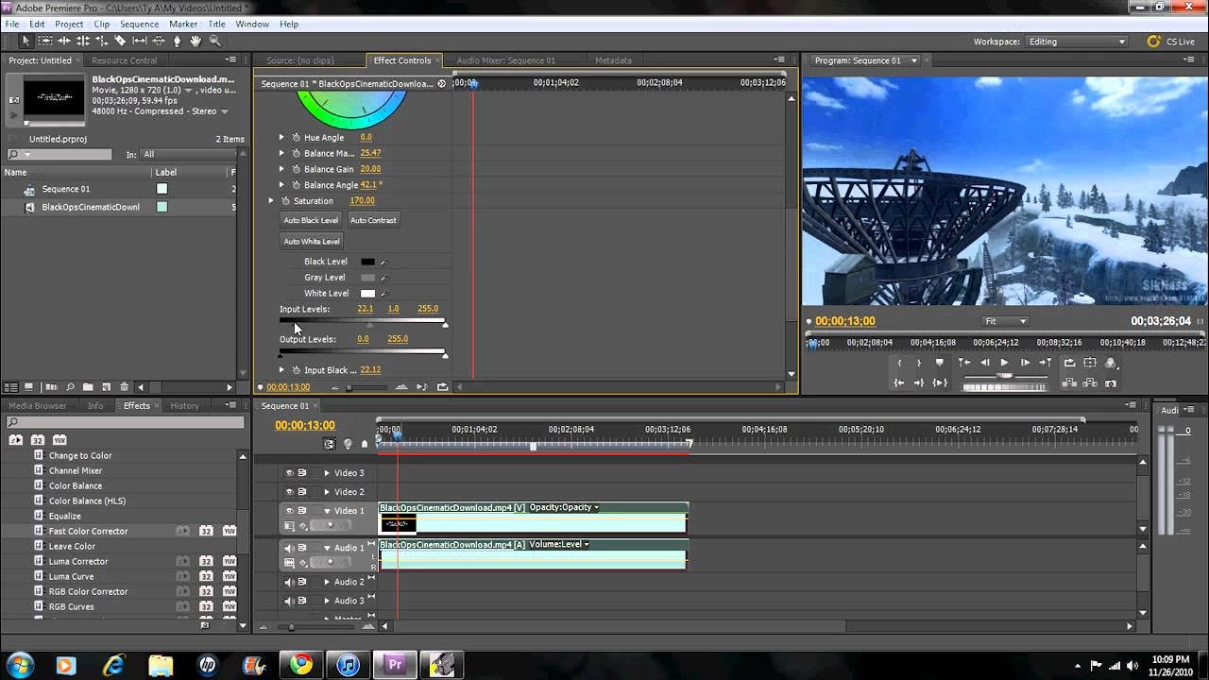Open the Workspace Editing dropdown

click(1077, 42)
